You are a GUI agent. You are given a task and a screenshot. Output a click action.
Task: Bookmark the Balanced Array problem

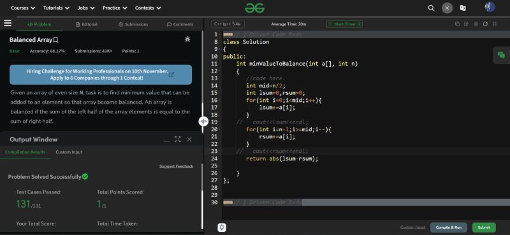[x=55, y=40]
